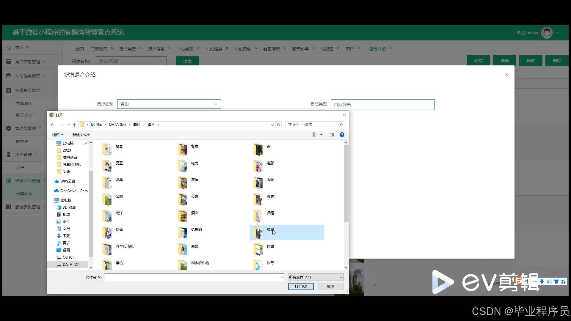Expand 景点名称 黄山 dropdown

coord(216,104)
